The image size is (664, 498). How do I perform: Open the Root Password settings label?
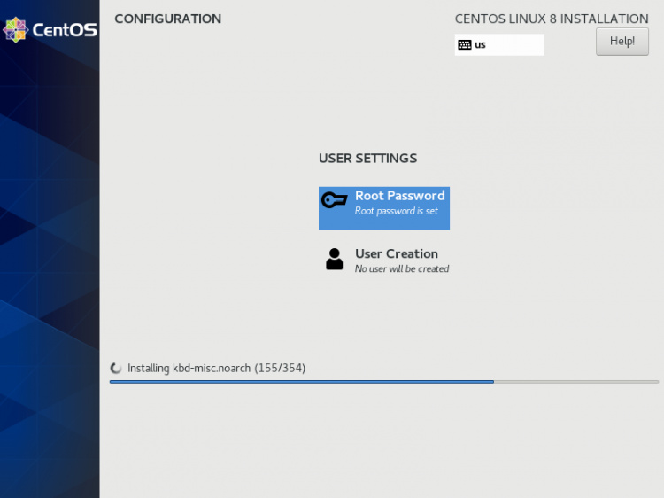pyautogui.click(x=399, y=196)
